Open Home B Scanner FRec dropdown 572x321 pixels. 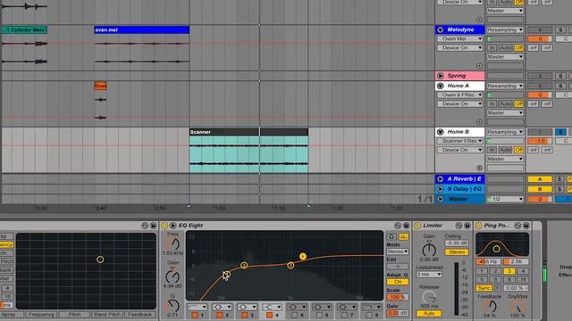point(460,141)
